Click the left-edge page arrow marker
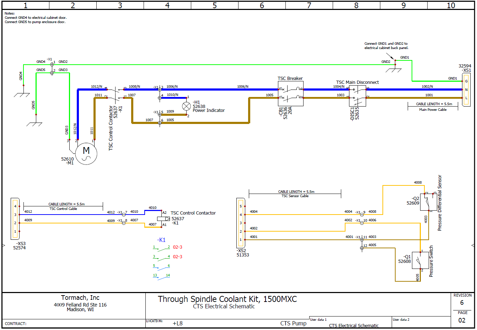The height and width of the screenshot is (330, 477). (4, 245)
